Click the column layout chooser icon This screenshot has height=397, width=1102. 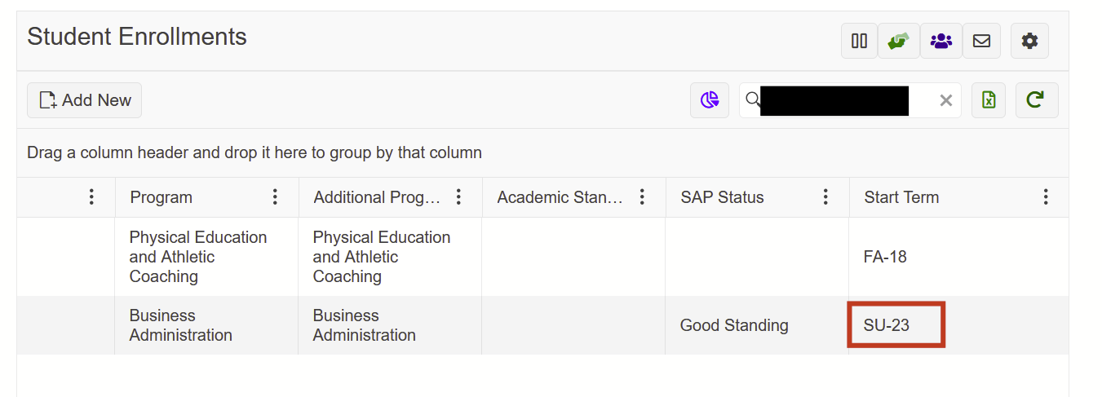pos(859,41)
